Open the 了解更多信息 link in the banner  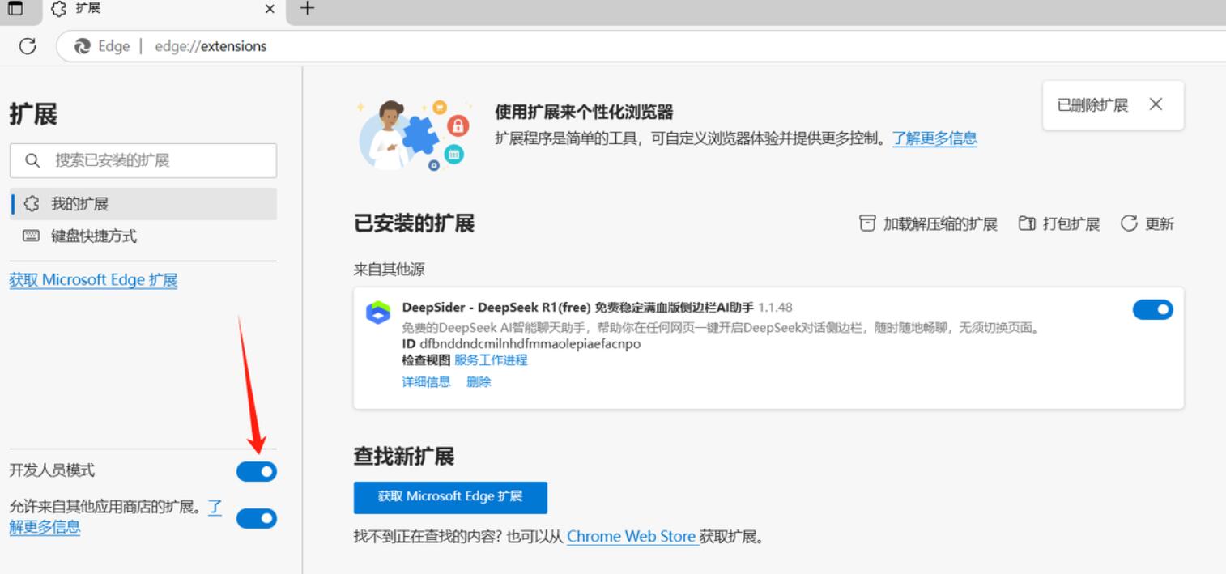[934, 138]
